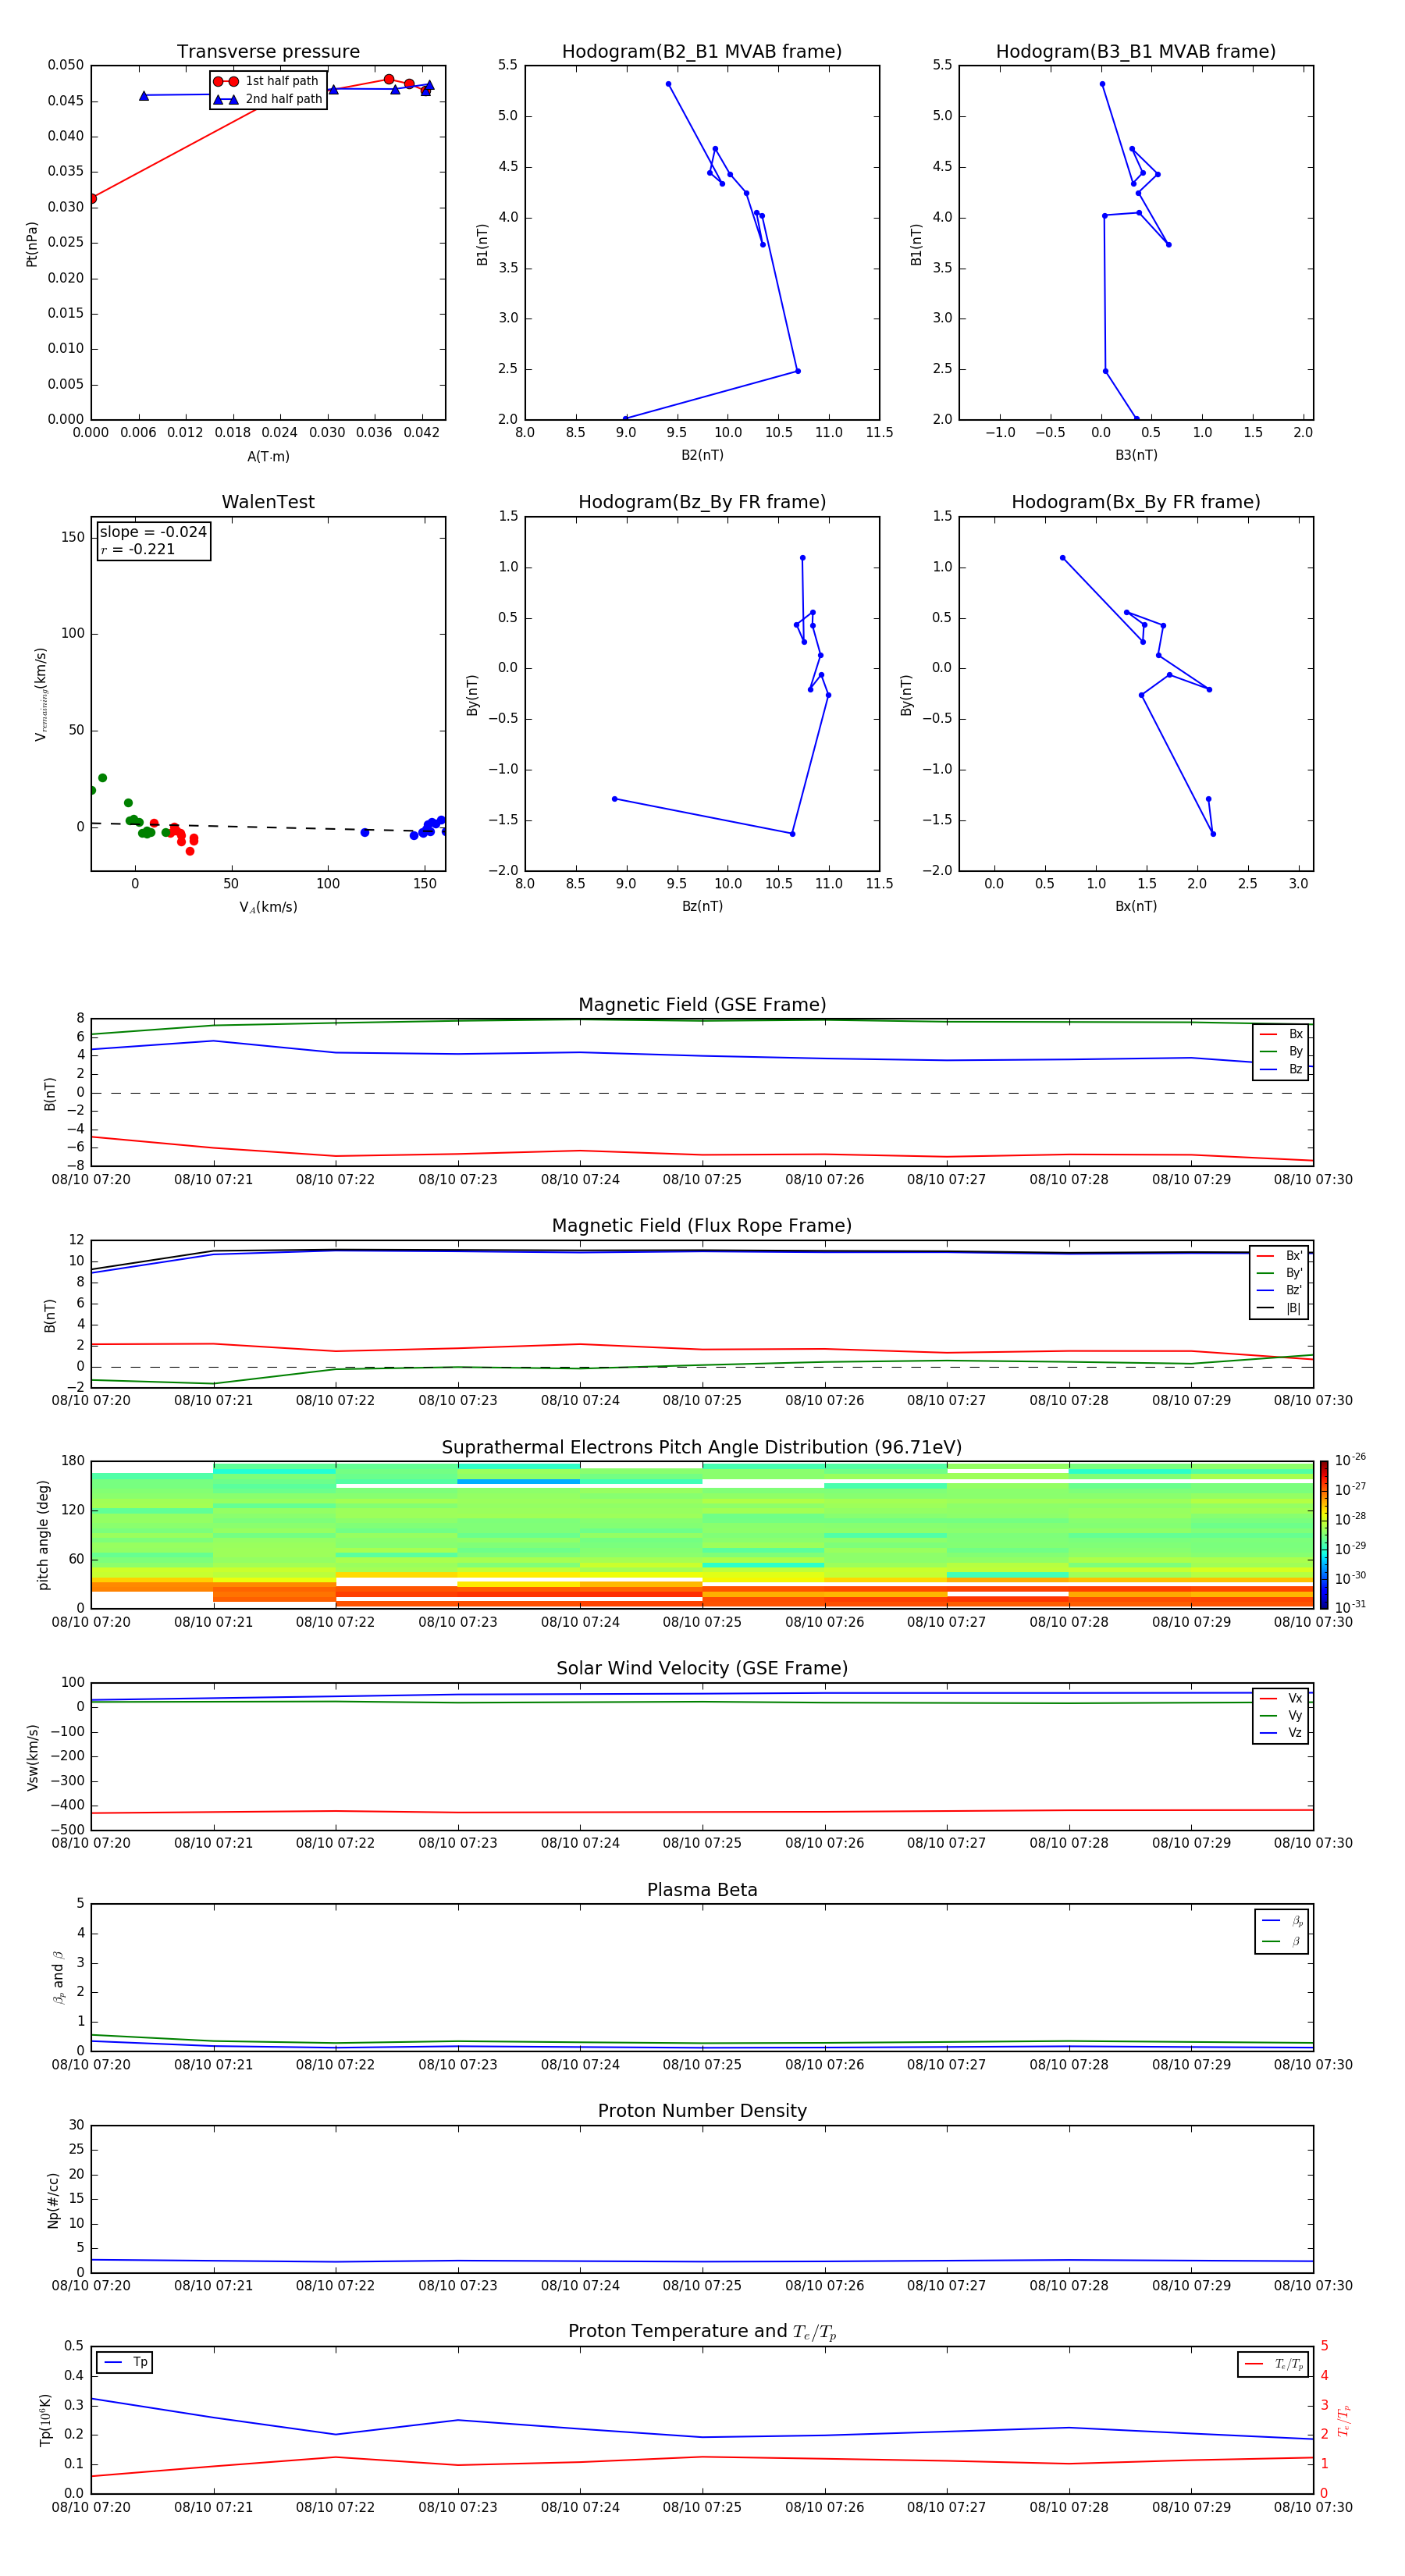
Task: Click the 'Hodogram(B3_B1 MVAB frame)' title
Action: (x=1136, y=52)
